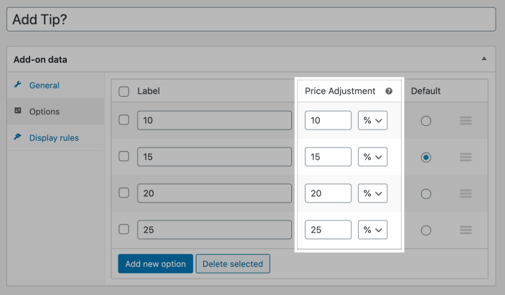505x295 pixels.
Task: Open the % dropdown in the 10 row
Action: point(372,121)
